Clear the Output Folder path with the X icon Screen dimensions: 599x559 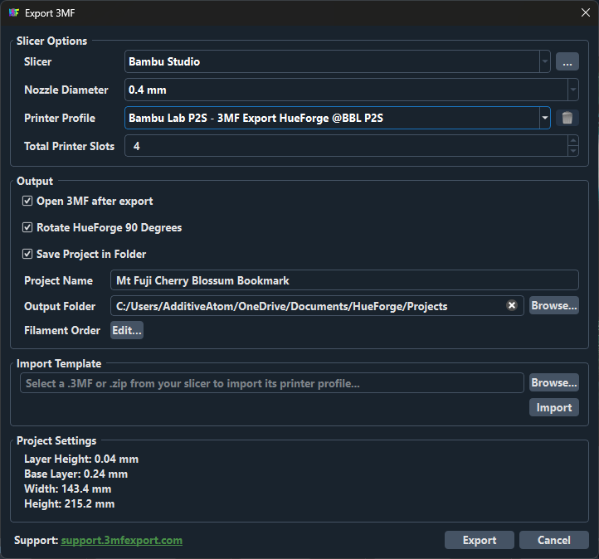point(512,305)
